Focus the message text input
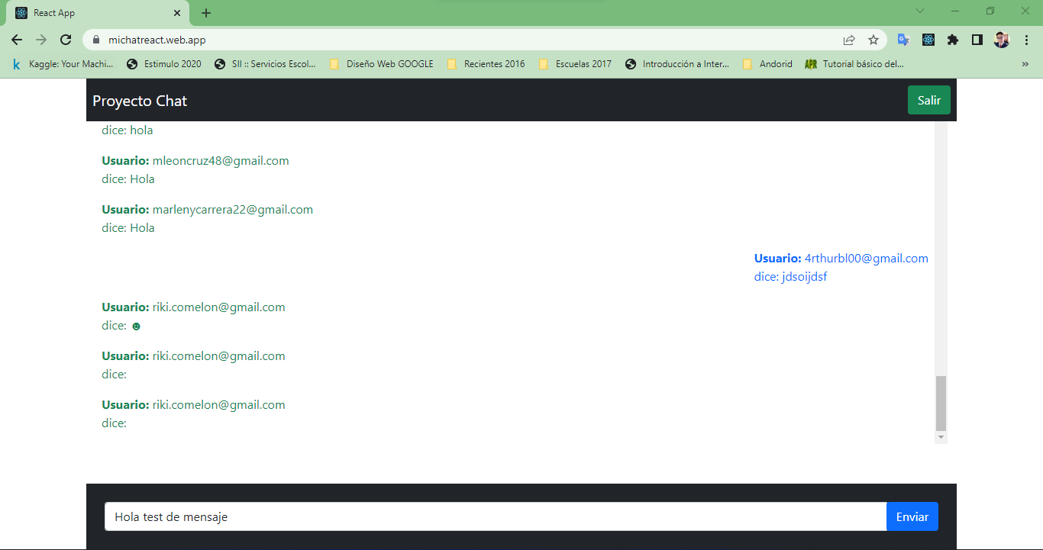 [x=496, y=516]
